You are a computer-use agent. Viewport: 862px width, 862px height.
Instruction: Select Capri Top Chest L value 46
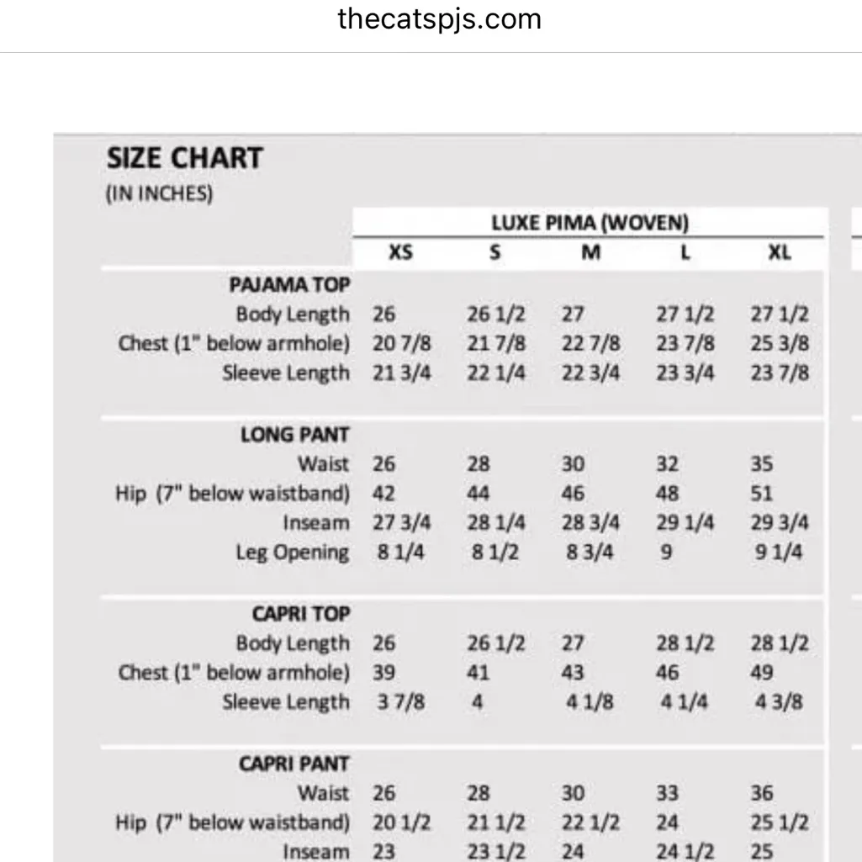[x=668, y=673]
